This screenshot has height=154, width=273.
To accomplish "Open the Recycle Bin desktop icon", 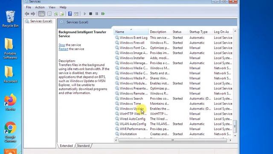I will coord(10,19).
